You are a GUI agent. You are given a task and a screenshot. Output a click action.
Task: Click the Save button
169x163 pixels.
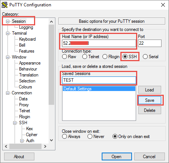(150, 100)
